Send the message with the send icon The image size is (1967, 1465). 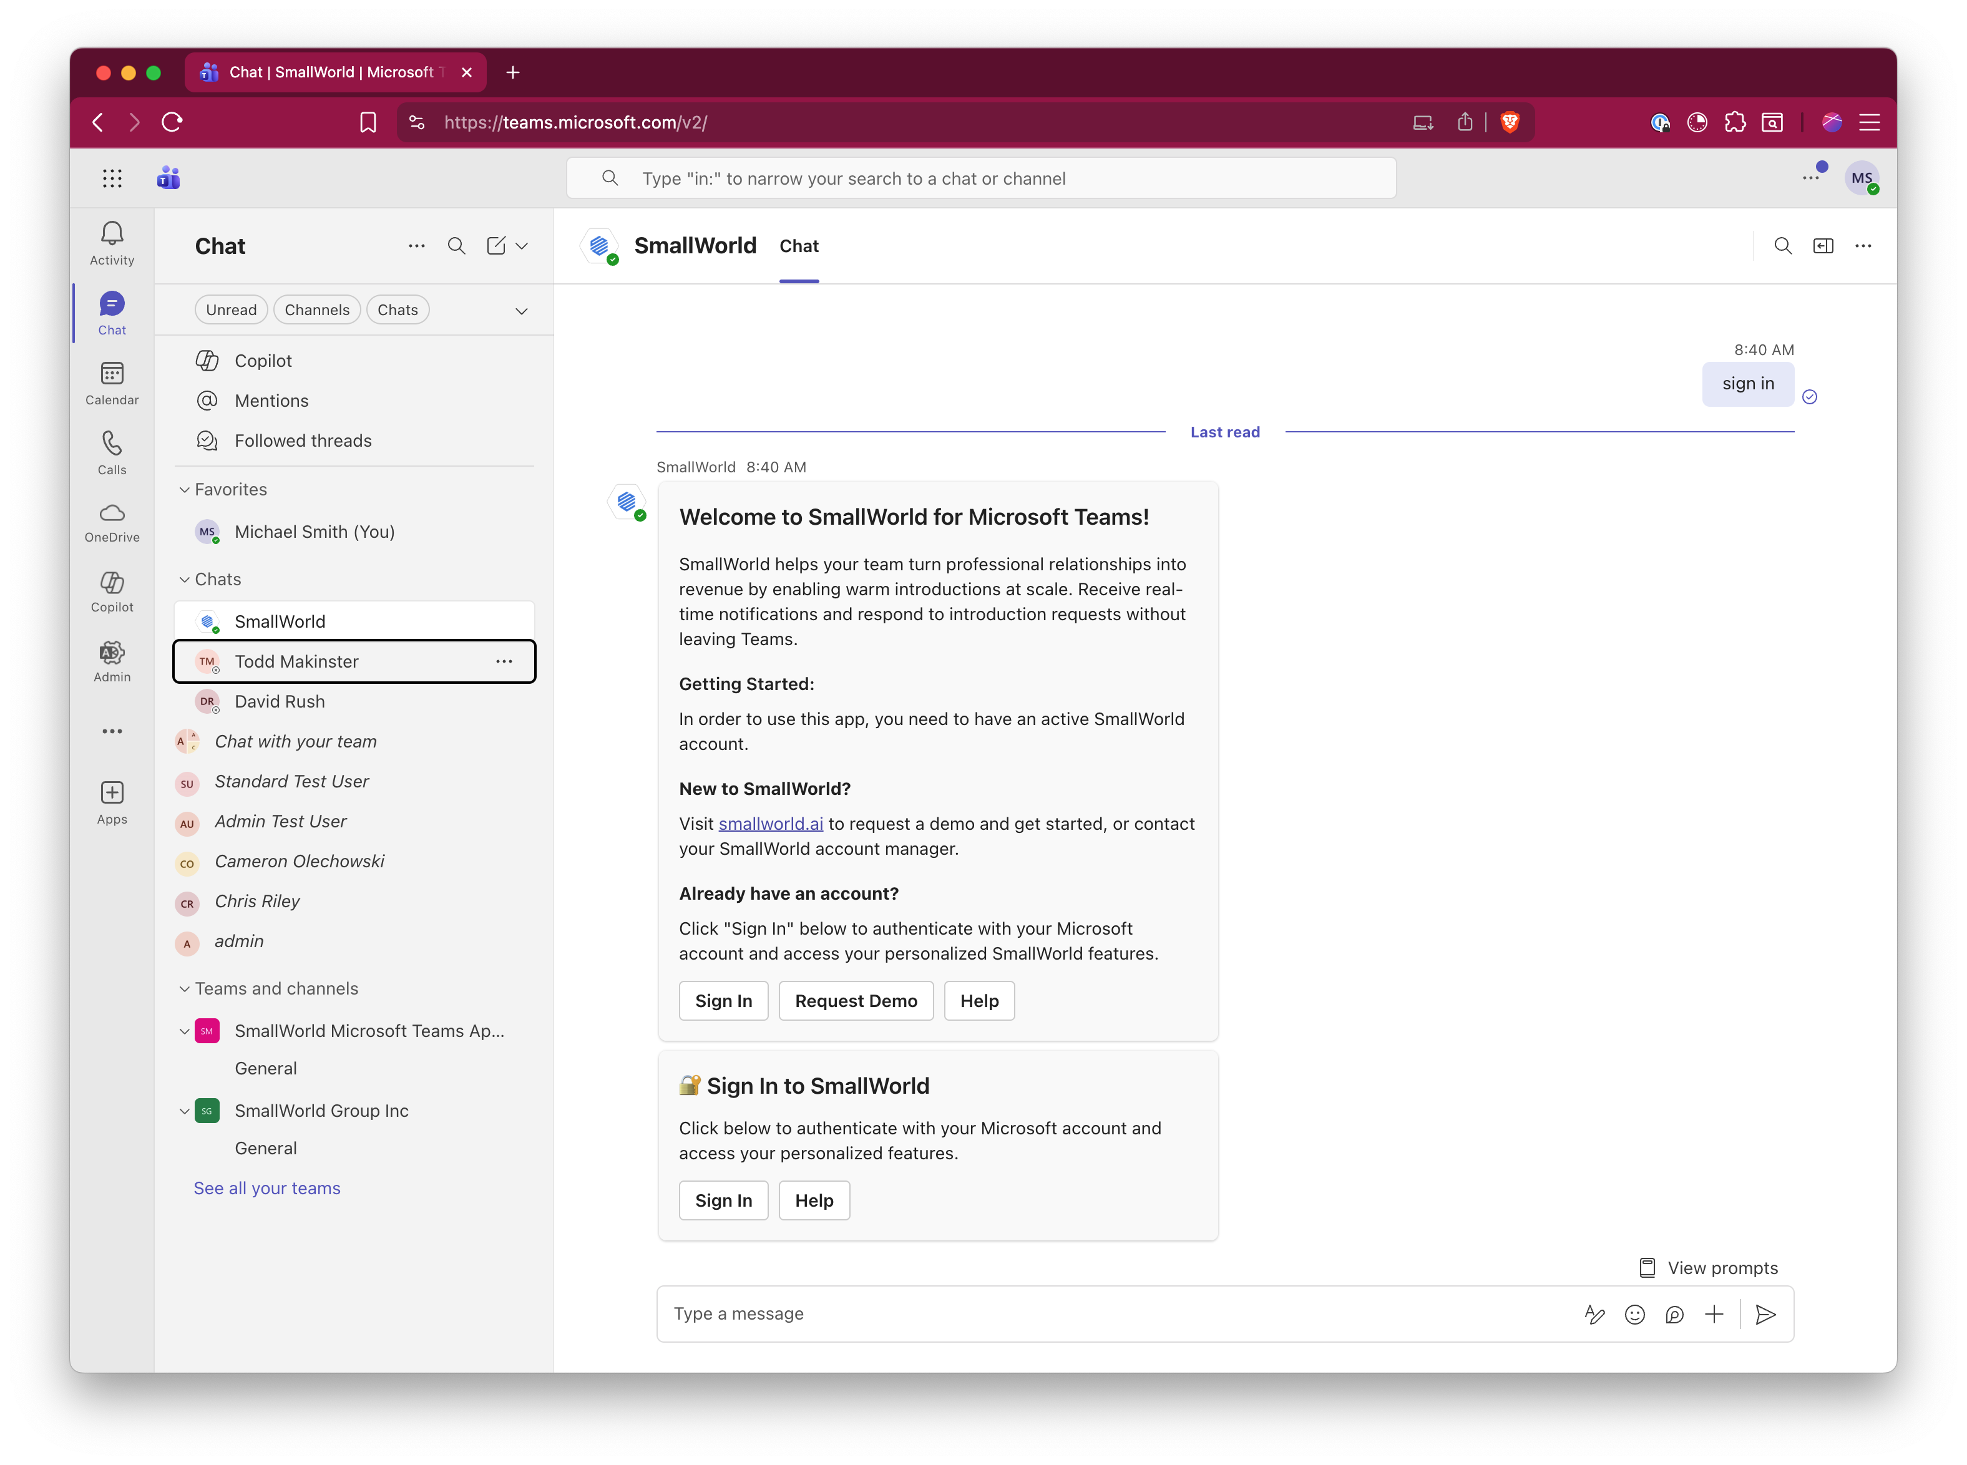coord(1765,1314)
